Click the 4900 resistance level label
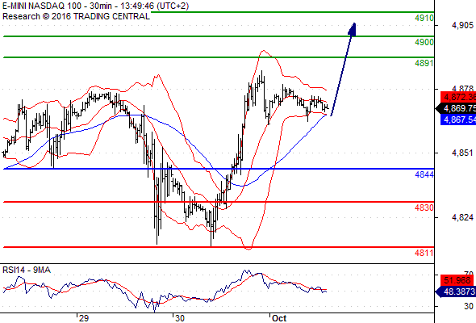 point(424,42)
